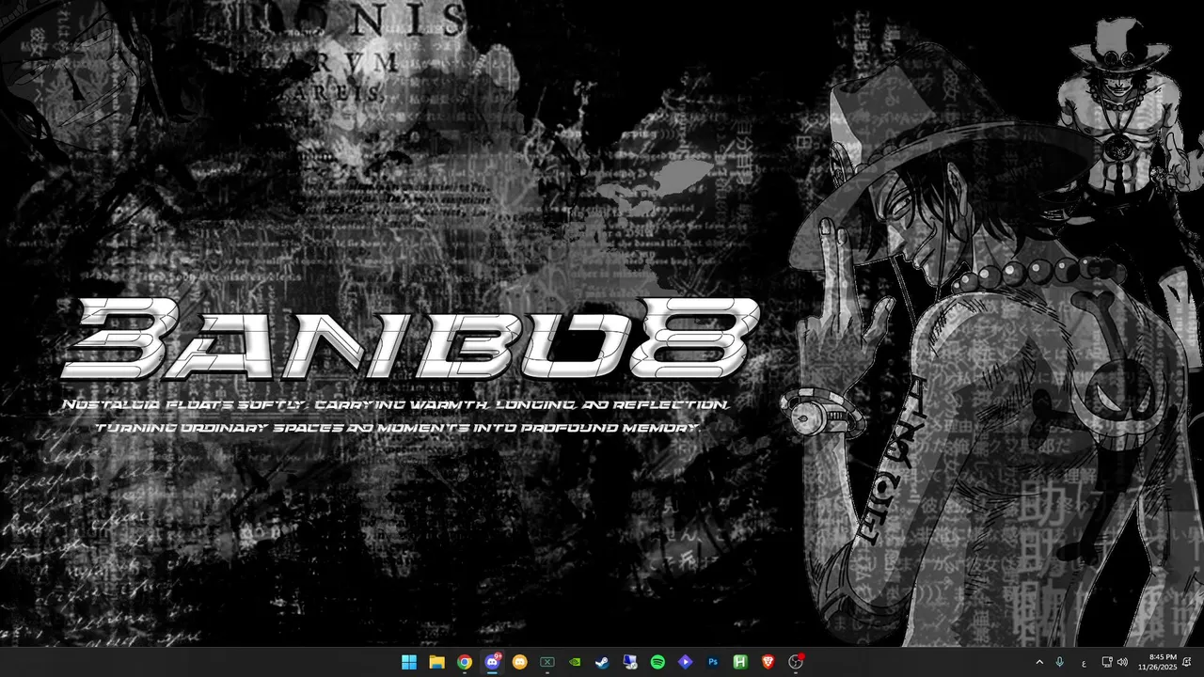Open the NVIDIA app from the taskbar
Screen dimensions: 1204x677
[x=575, y=662]
